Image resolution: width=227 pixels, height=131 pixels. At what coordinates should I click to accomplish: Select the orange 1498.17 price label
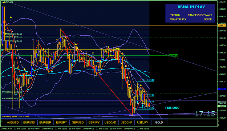coord(222,25)
